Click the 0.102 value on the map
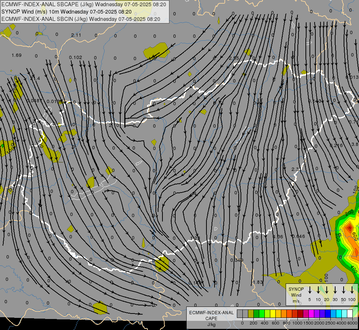 76,58
